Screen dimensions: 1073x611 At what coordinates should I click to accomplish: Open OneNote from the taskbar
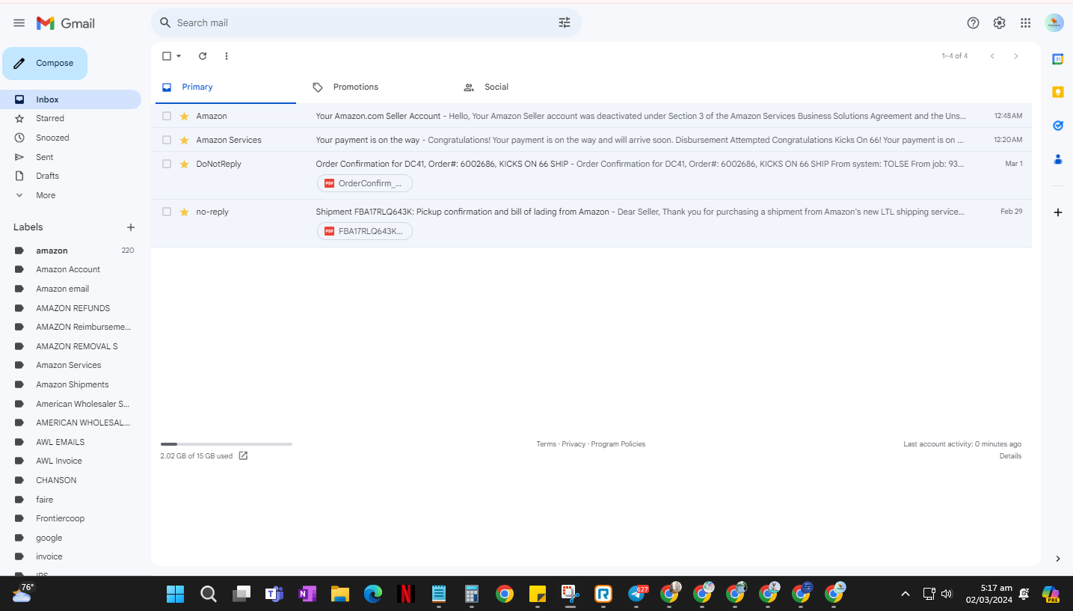307,594
